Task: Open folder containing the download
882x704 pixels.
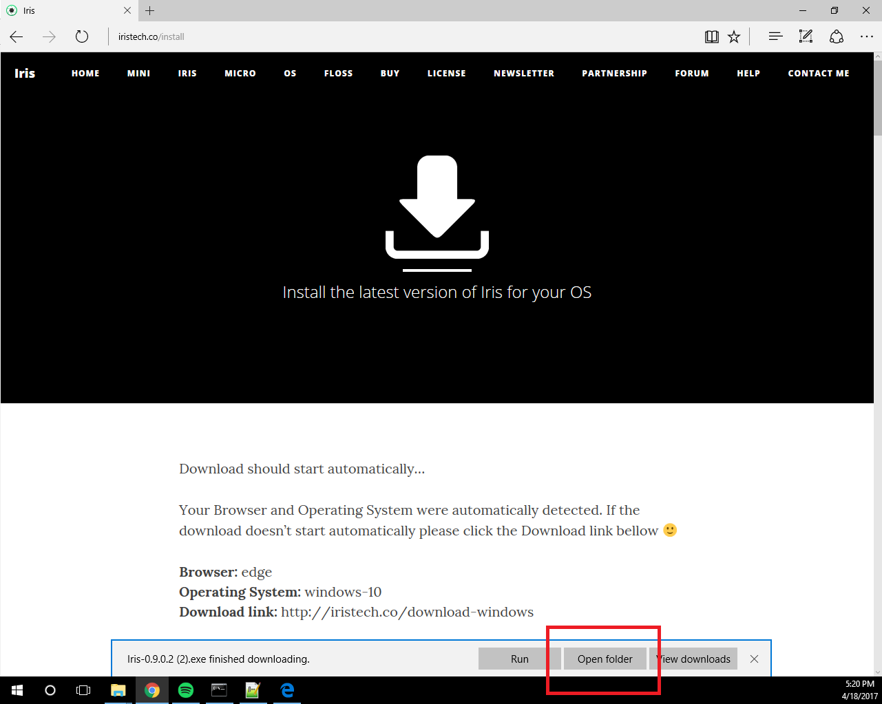Action: click(605, 659)
